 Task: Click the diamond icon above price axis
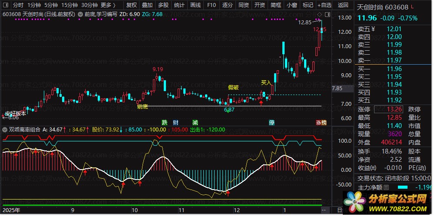(x=328, y=14)
